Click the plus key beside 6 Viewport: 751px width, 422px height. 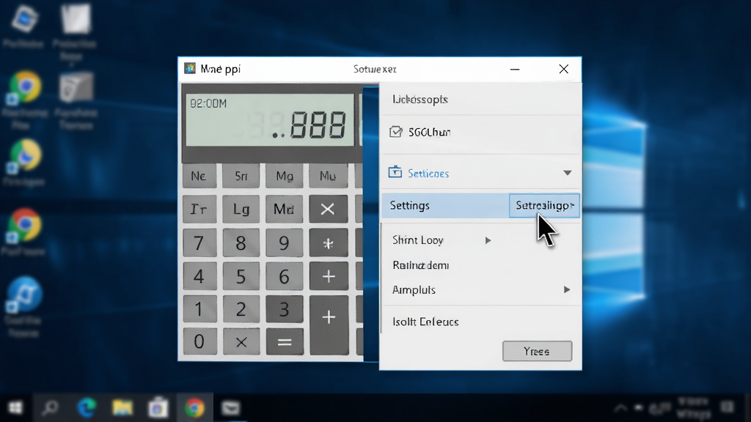[x=329, y=276]
